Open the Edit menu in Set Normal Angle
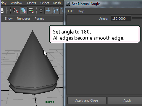Image resolution: width=142 pixels, height=106 pixels. [71, 11]
